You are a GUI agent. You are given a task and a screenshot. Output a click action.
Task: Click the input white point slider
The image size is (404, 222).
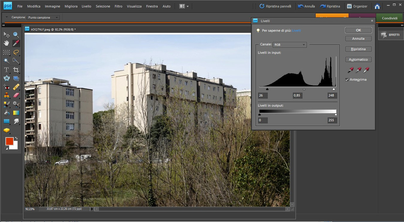(x=334, y=89)
